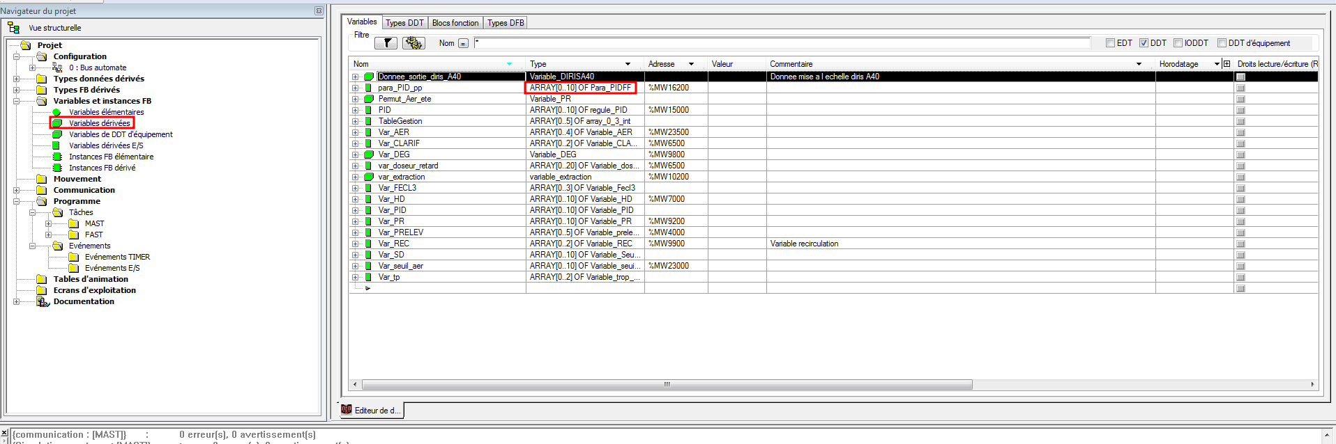Click the Documentation folder icon
Screen dimensions: 1336x444
coord(43,301)
